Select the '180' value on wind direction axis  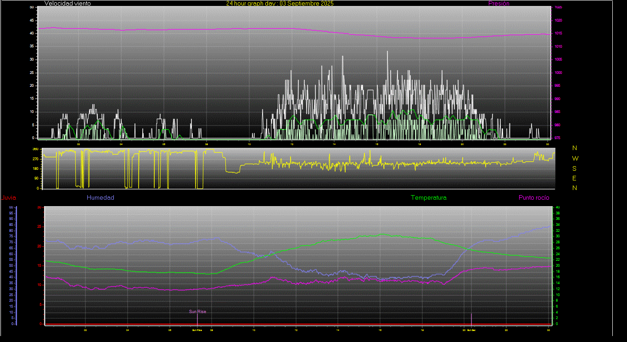(35, 169)
